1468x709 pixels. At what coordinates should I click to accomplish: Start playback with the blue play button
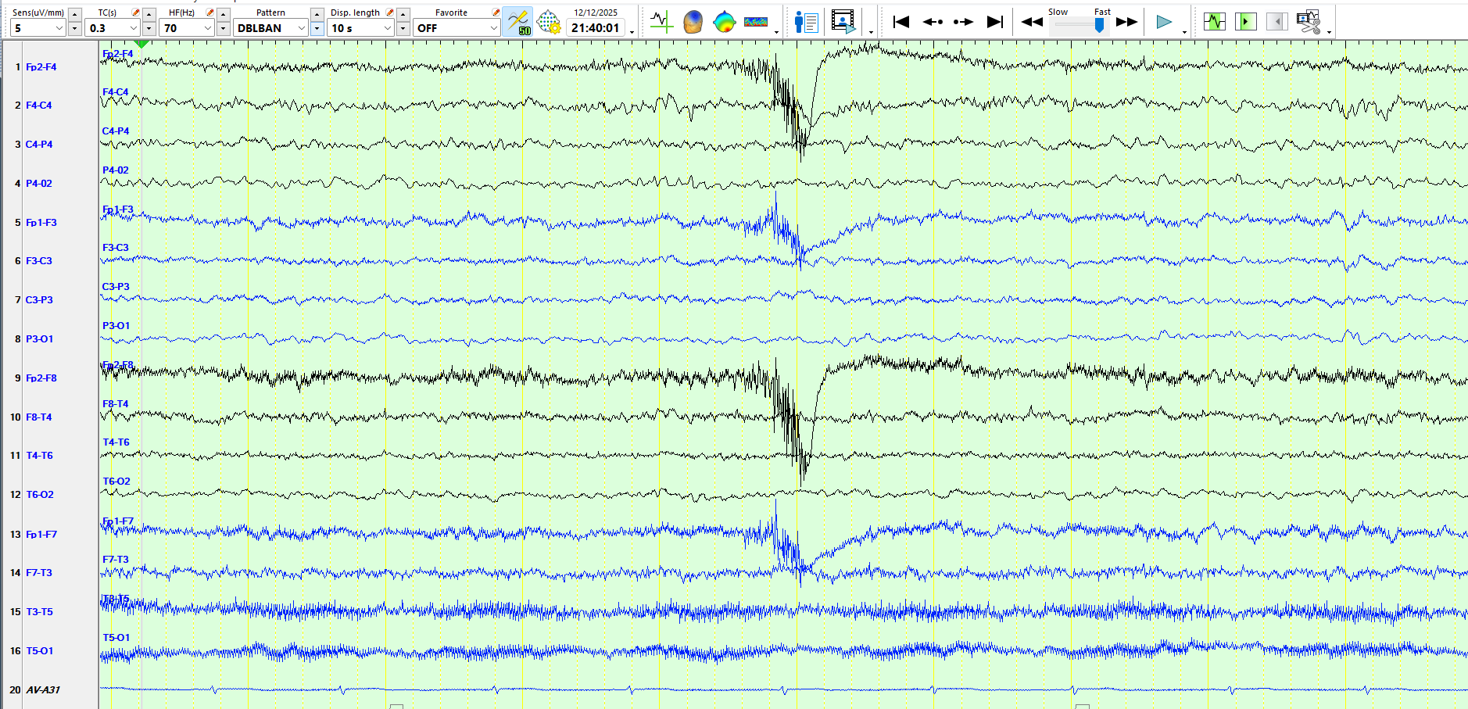(x=1164, y=22)
